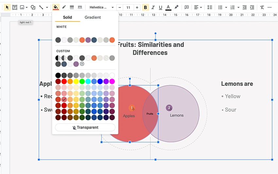Select the text box tool
The width and height of the screenshot is (278, 174).
point(15,7)
